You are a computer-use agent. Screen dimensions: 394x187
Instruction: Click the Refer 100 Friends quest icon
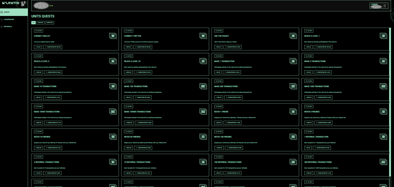(x=293, y=137)
